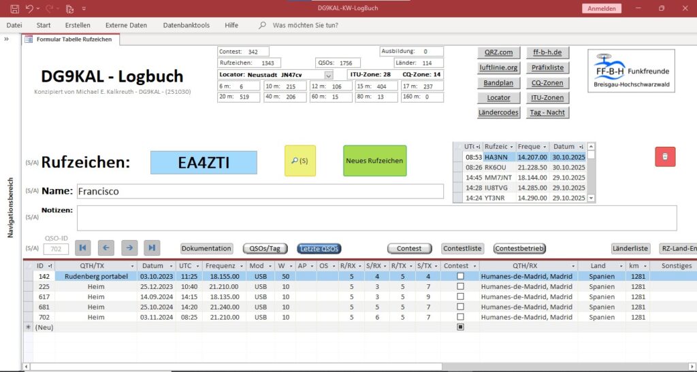Click the green Neues Rufzeichen button
Image resolution: width=697 pixels, height=372 pixels.
tap(374, 160)
